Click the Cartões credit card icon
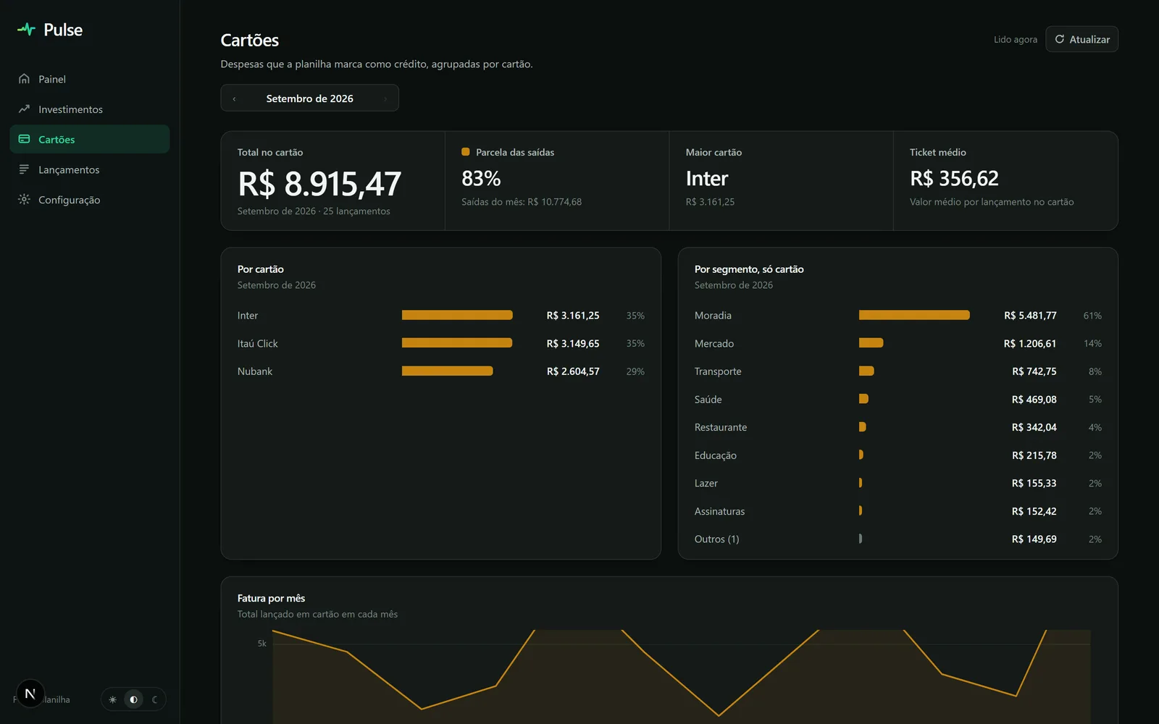1159x724 pixels. point(24,139)
